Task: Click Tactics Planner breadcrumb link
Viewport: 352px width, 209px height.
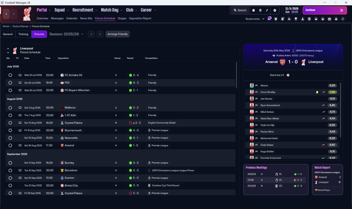Action: coord(20,26)
